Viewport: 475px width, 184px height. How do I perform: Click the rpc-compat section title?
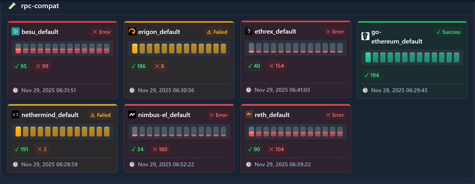[x=40, y=6]
